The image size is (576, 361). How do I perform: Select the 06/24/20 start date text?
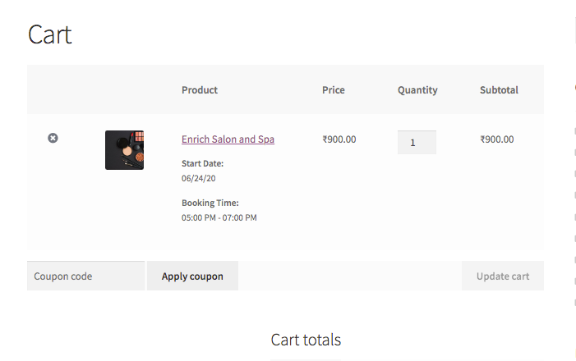coord(198,177)
